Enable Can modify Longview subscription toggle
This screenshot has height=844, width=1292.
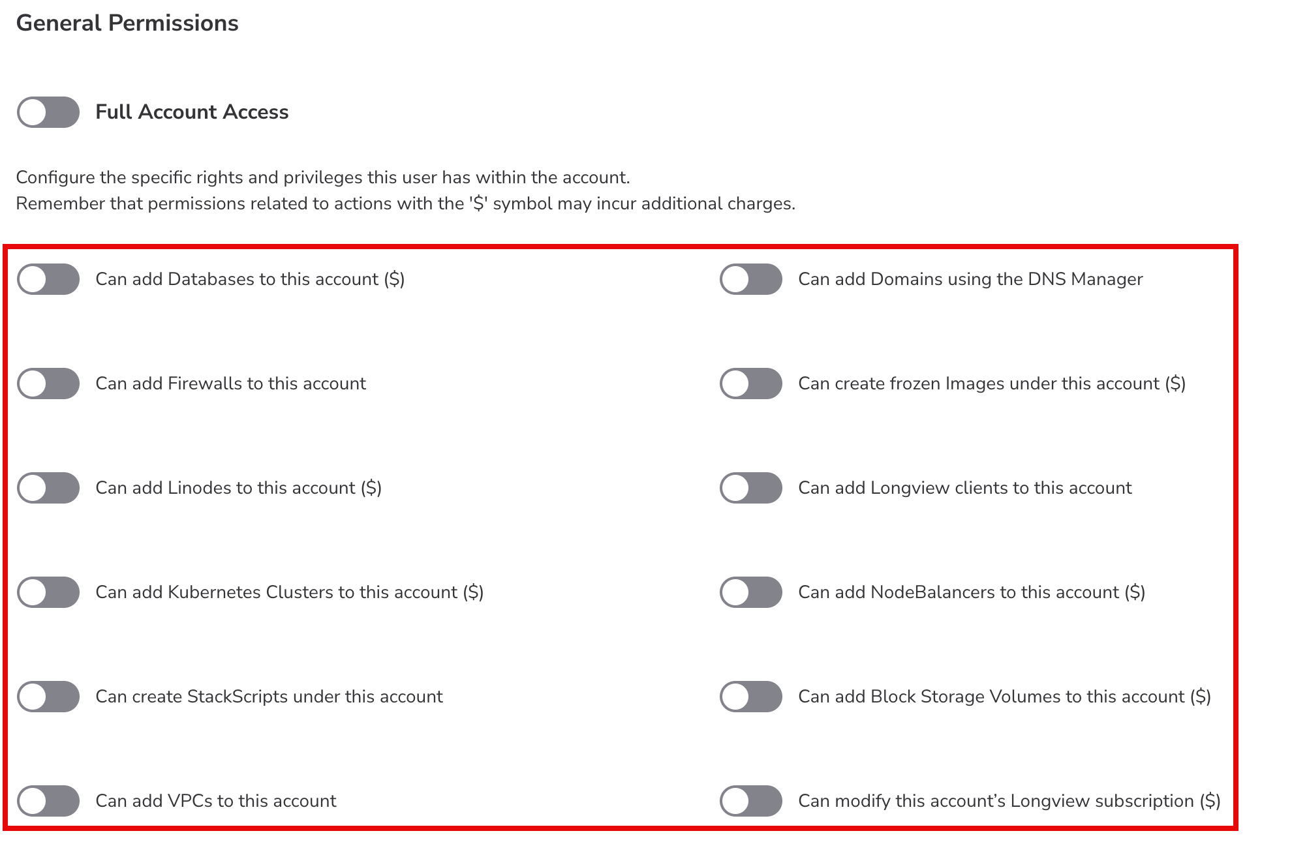(x=750, y=801)
